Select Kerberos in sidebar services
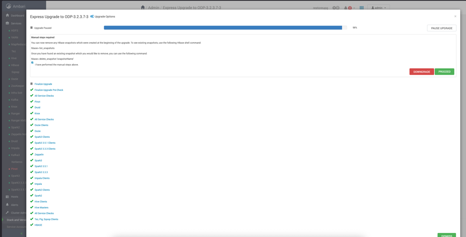The image size is (466, 237). point(17,162)
